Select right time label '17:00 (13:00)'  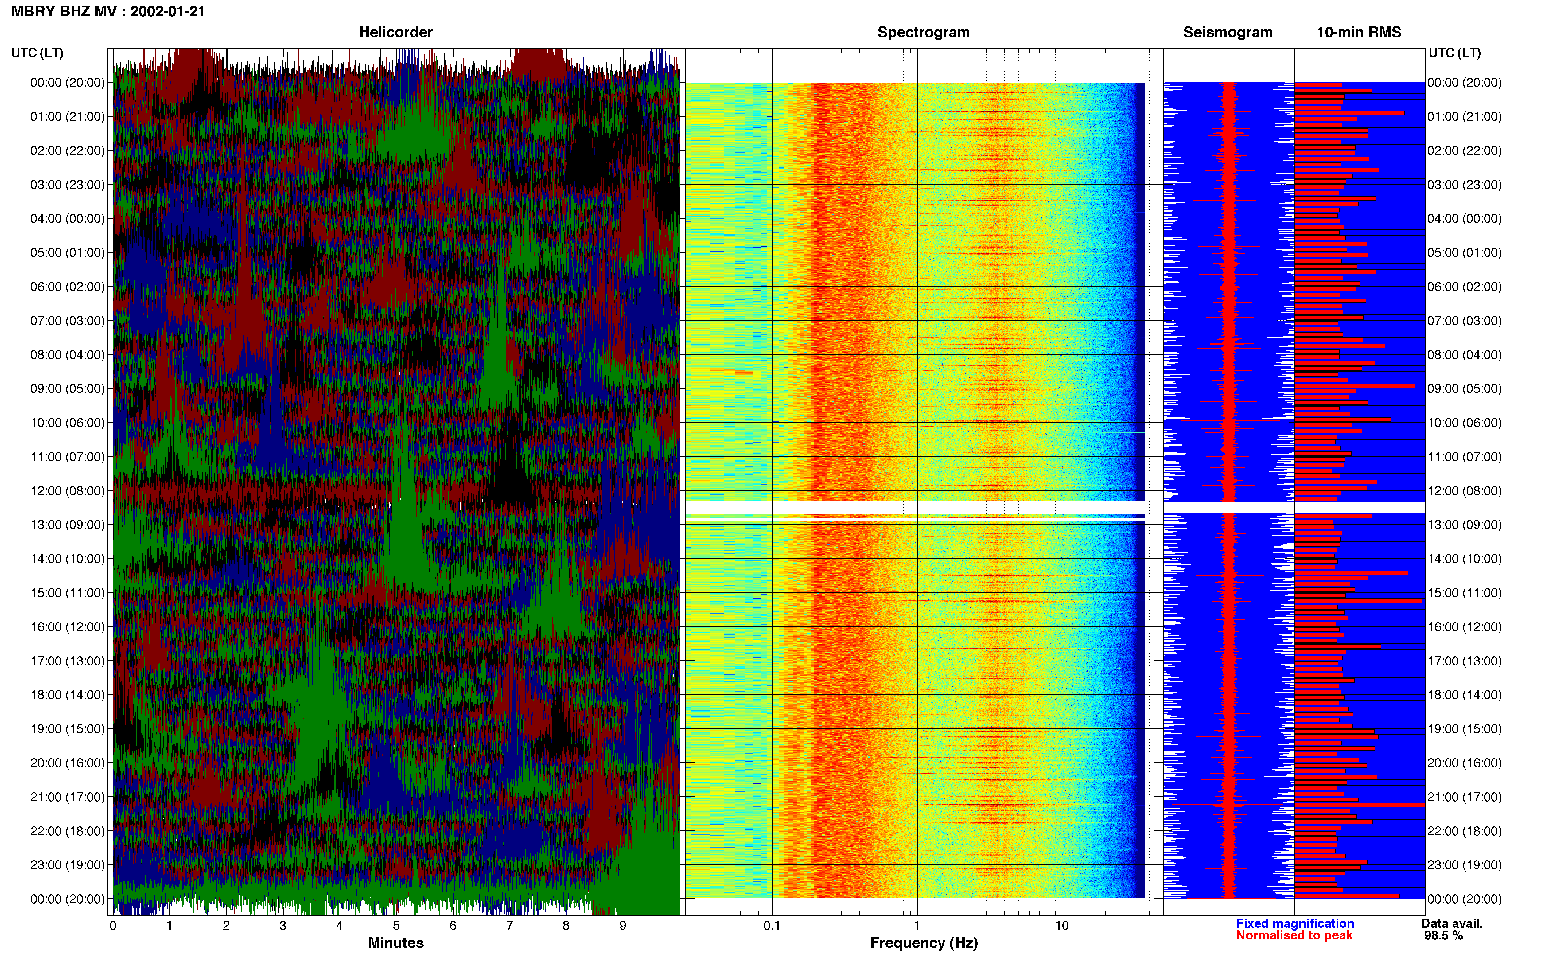(1465, 661)
